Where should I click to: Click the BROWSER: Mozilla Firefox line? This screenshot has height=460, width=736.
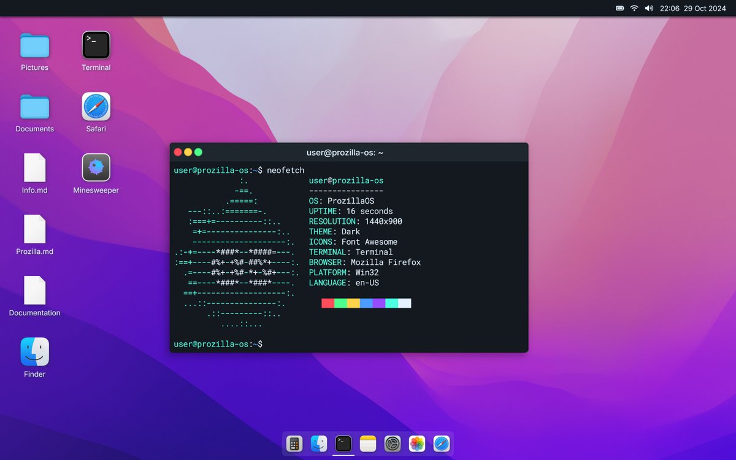coord(365,263)
